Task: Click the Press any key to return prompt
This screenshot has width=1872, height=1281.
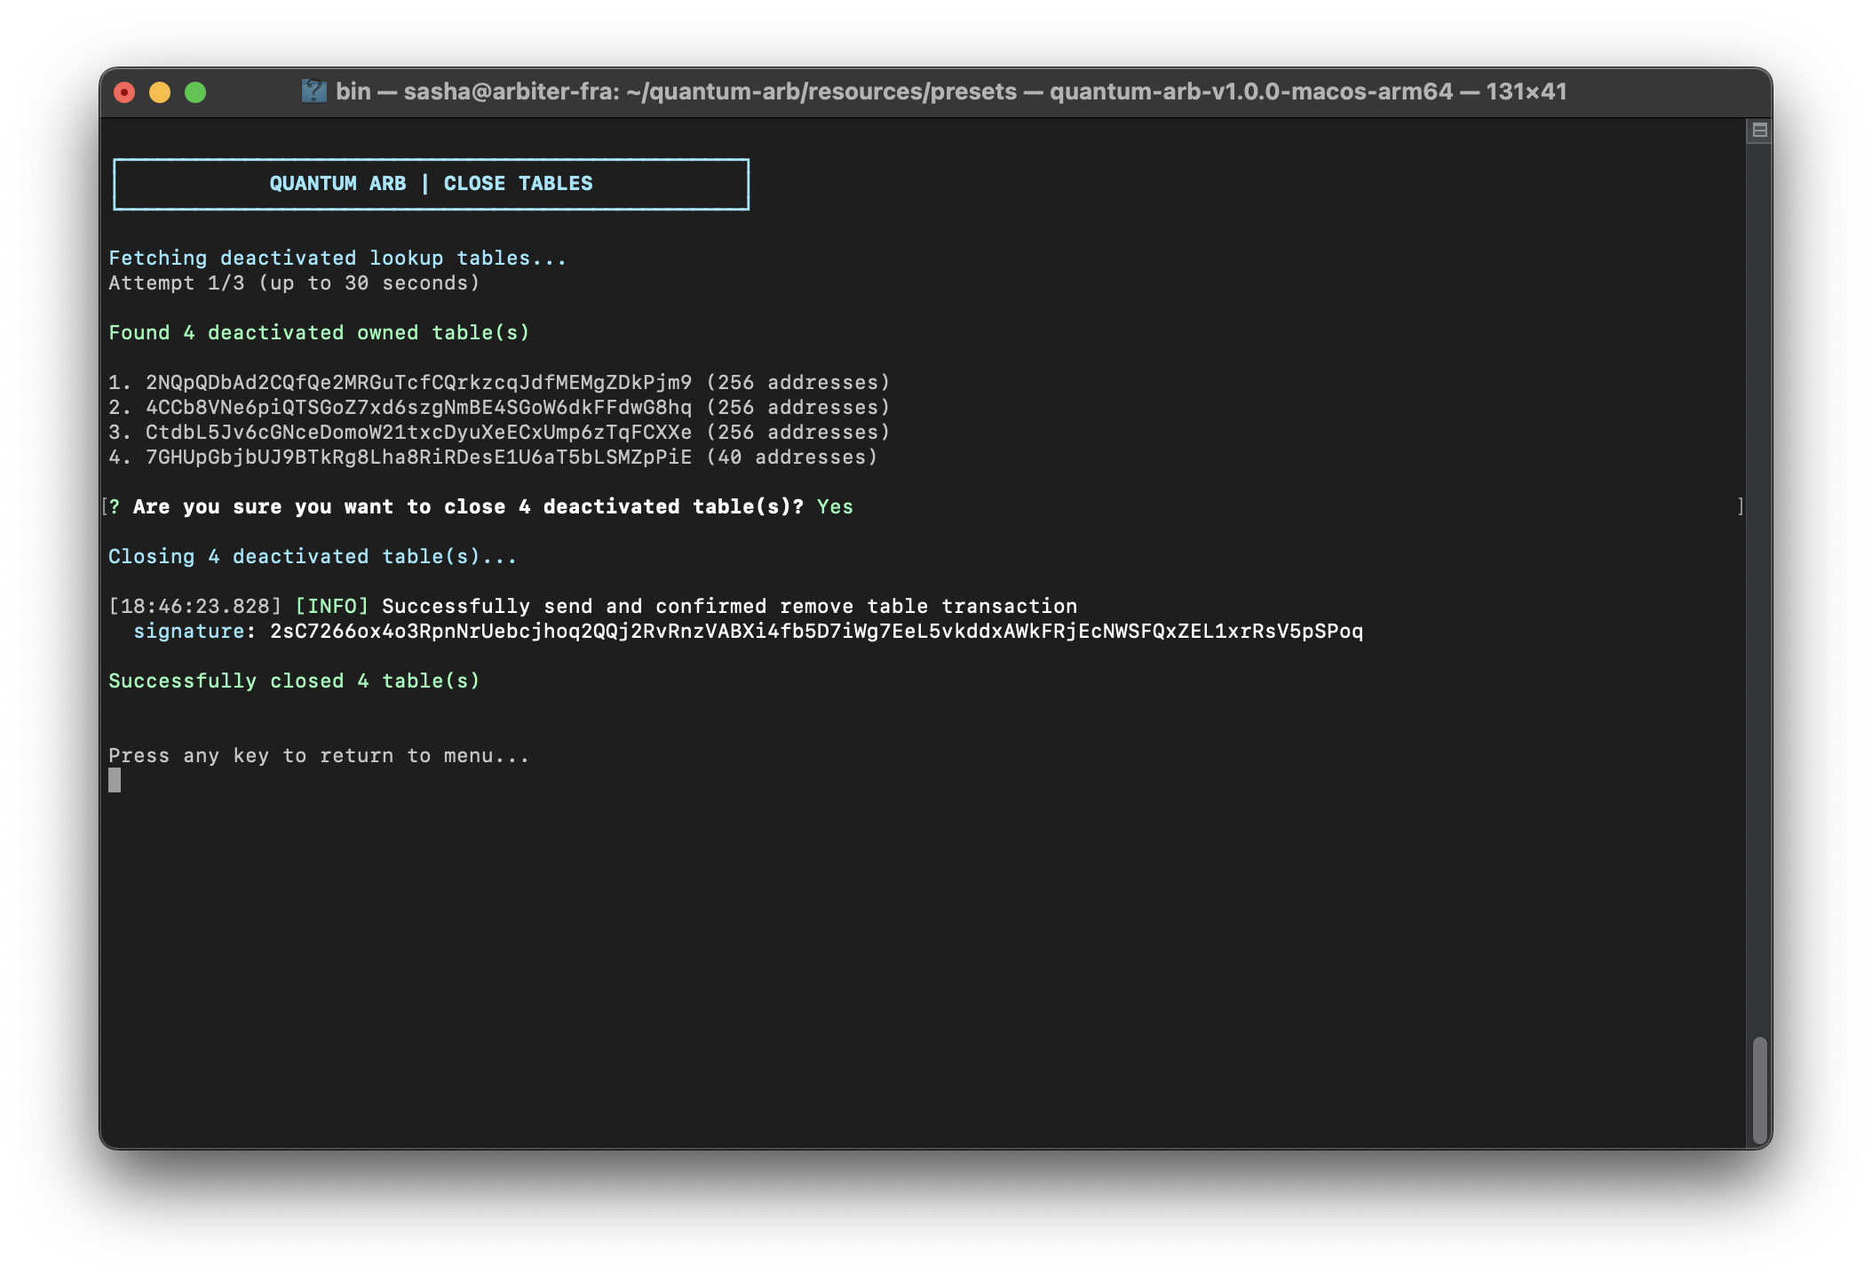Action: [319, 756]
